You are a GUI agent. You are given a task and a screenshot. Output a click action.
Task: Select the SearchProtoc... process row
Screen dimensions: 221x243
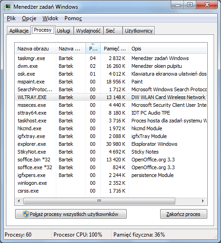tap(111, 89)
